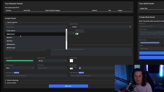Check the Disable Panel checkbox
The height and width of the screenshot is (92, 164).
click(x=71, y=61)
